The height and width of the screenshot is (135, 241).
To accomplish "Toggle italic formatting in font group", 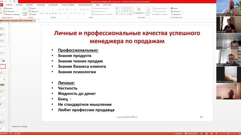I will tap(44, 13).
